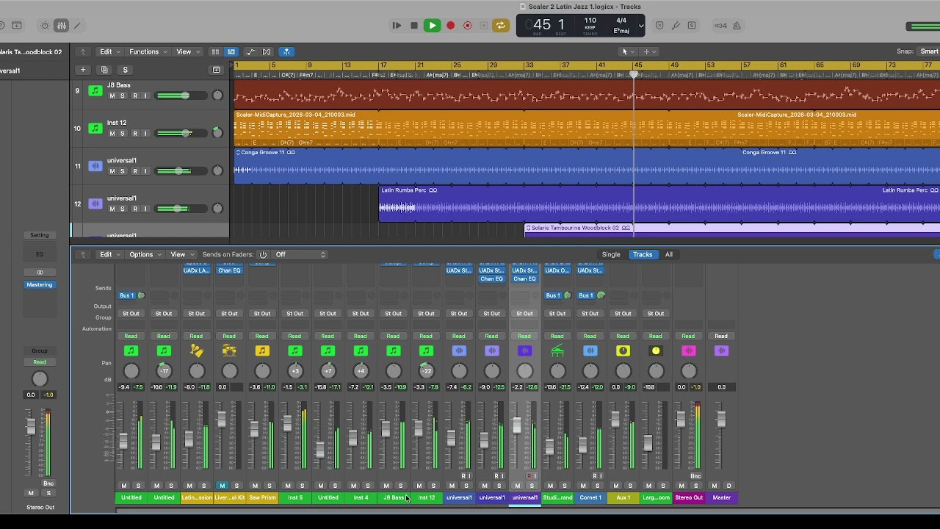
Task: Click the add track plus button
Action: pos(83,70)
